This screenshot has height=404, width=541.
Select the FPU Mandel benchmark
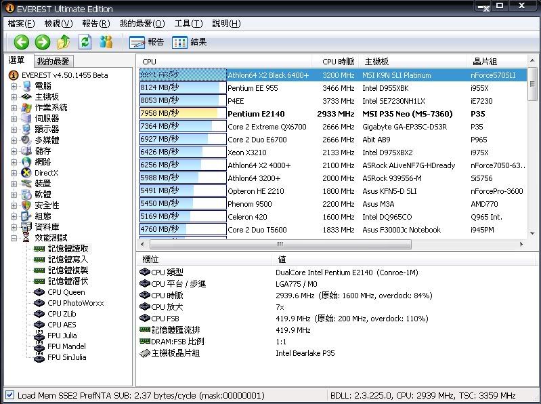pyautogui.click(x=66, y=346)
